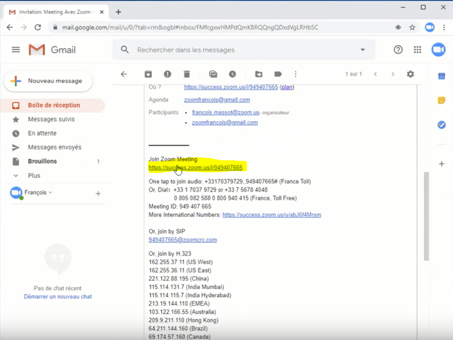The width and height of the screenshot is (453, 340).
Task: Open Messages envoyés folder
Action: click(x=55, y=147)
